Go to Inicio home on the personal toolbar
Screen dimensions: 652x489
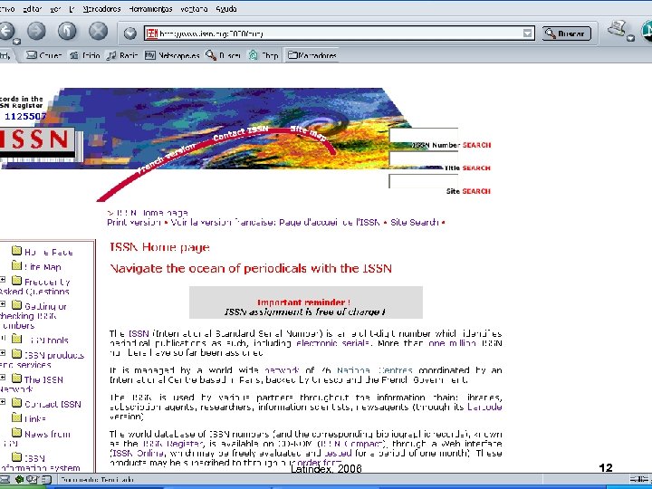(85, 55)
